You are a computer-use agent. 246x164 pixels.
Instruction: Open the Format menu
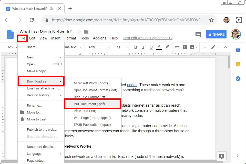pos(70,38)
